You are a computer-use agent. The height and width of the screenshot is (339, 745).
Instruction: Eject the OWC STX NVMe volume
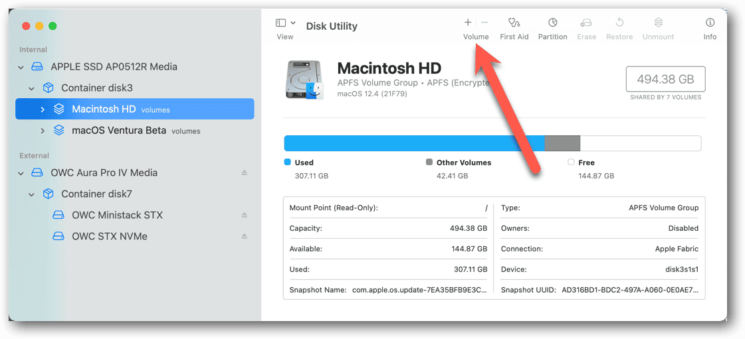244,237
